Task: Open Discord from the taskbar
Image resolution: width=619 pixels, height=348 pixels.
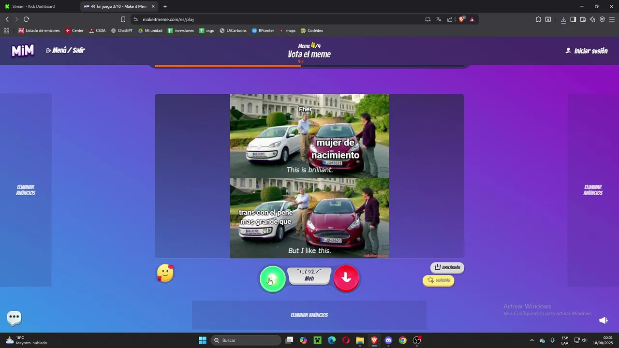Action: [388, 340]
